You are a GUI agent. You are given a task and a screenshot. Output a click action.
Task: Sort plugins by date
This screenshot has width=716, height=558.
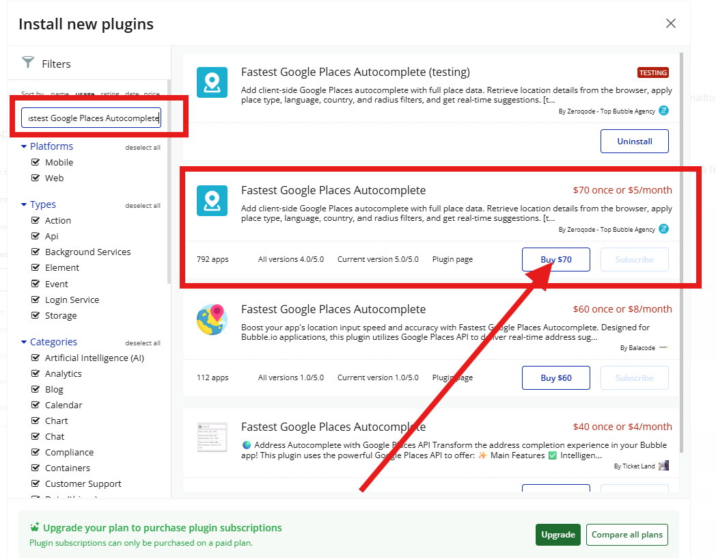coord(132,94)
